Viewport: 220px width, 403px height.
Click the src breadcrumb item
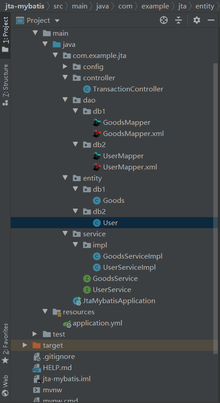[58, 6]
